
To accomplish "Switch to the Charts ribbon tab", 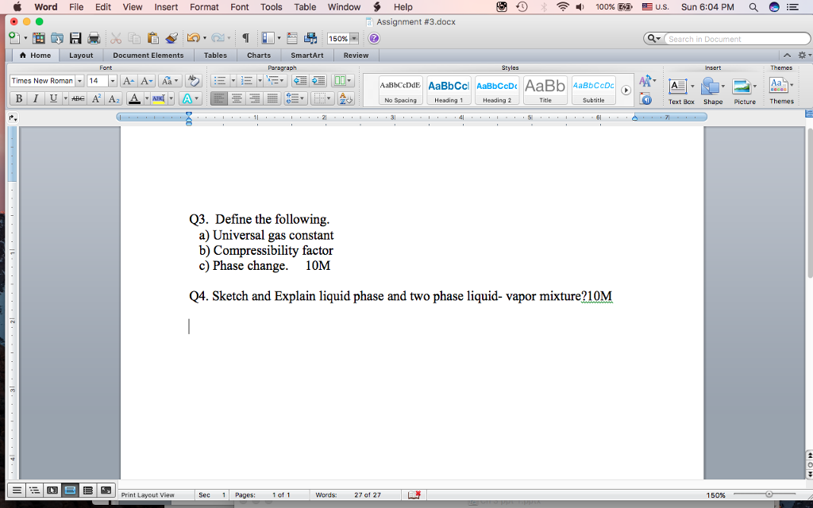I will click(x=259, y=56).
